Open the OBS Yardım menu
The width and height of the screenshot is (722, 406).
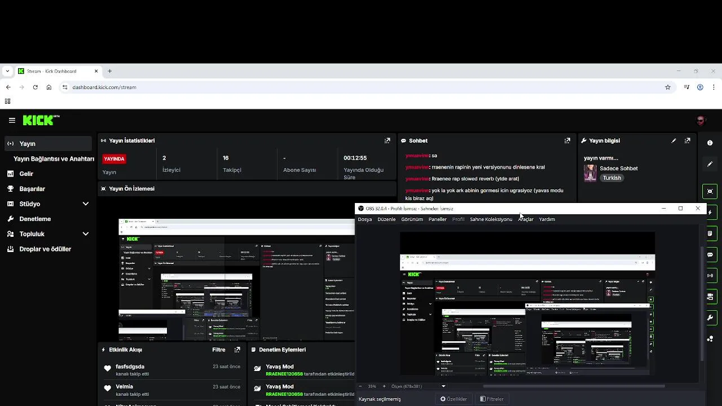coord(547,219)
